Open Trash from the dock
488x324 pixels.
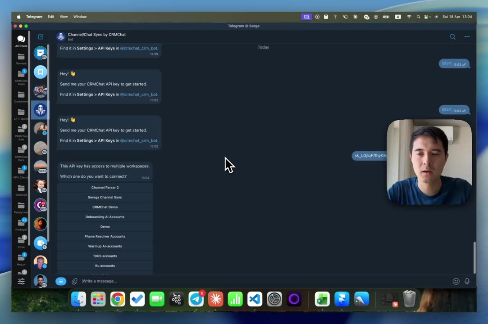[409, 299]
